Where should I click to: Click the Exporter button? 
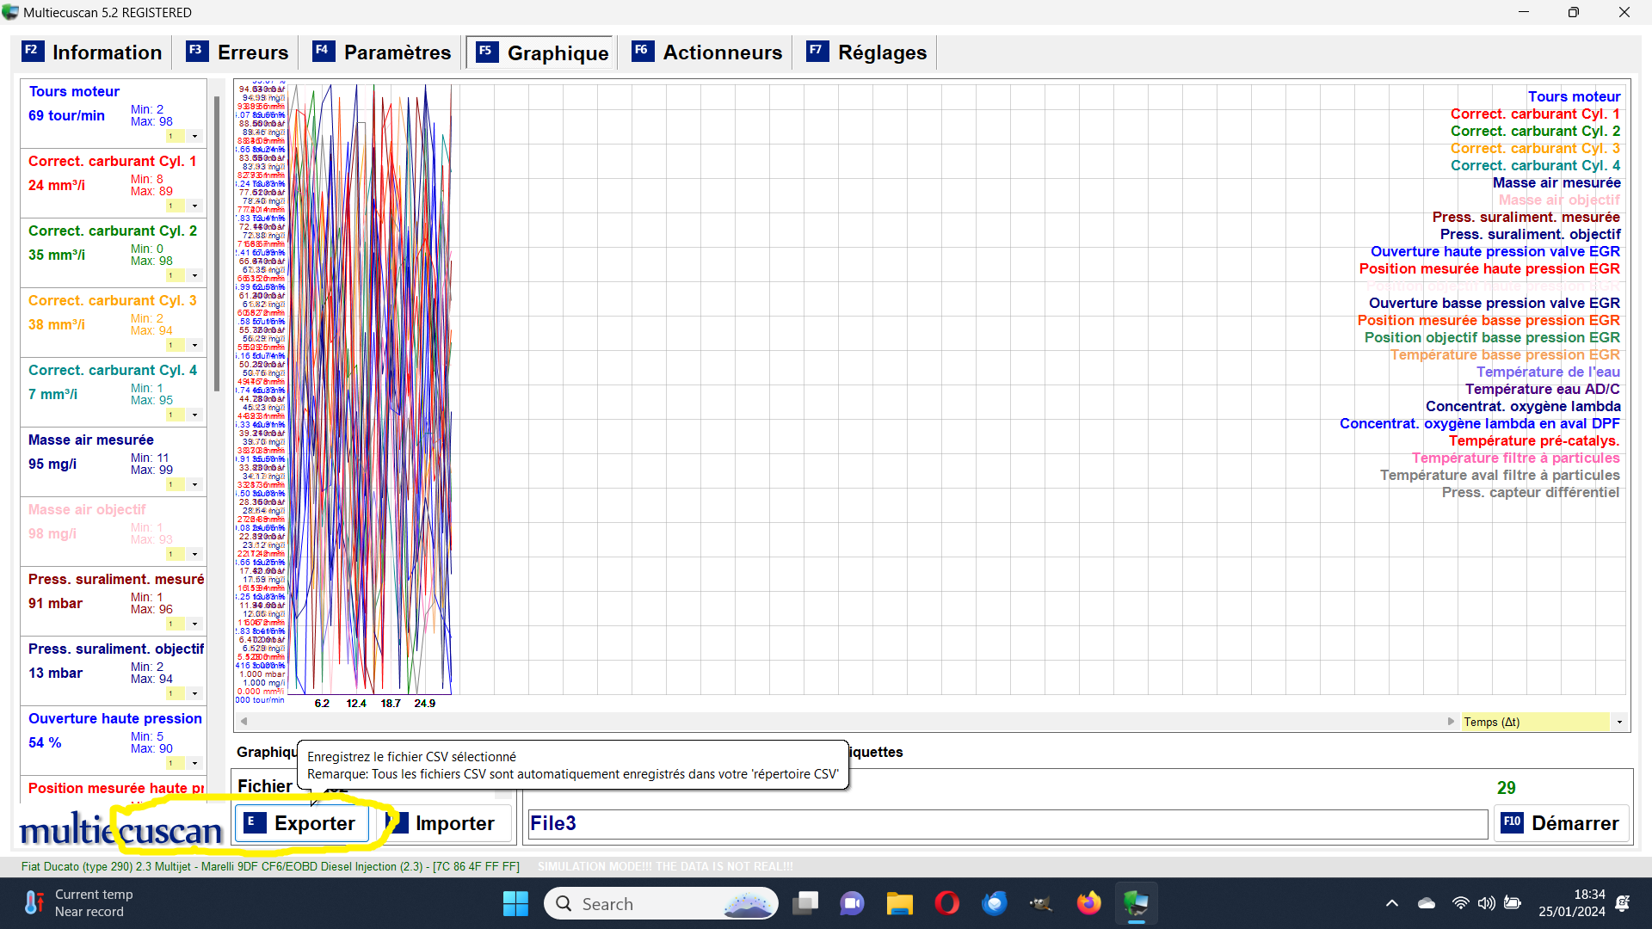point(301,823)
